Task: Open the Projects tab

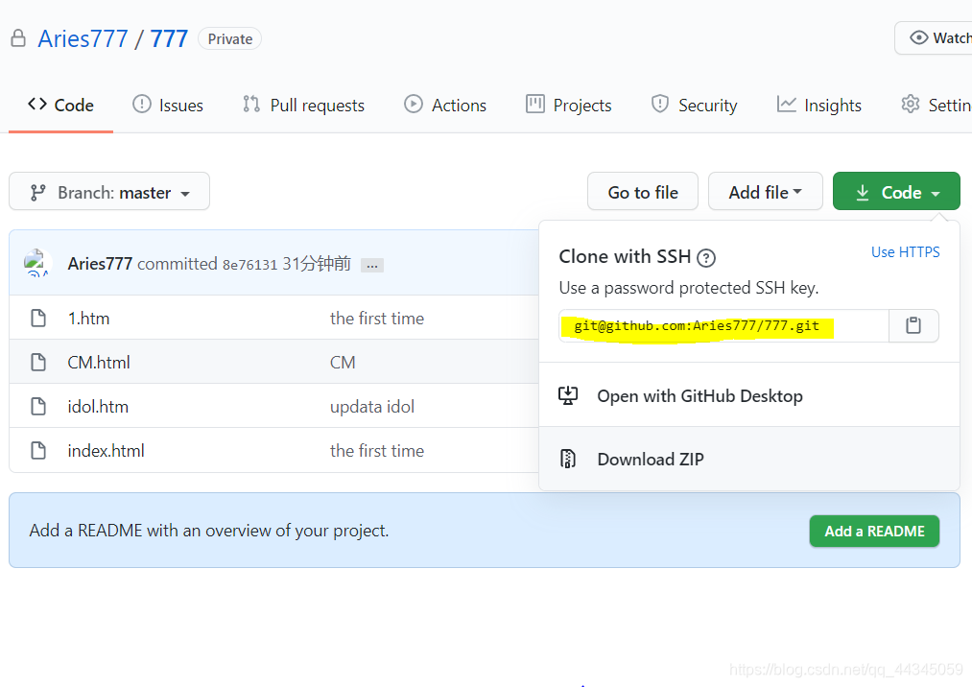Action: [568, 105]
